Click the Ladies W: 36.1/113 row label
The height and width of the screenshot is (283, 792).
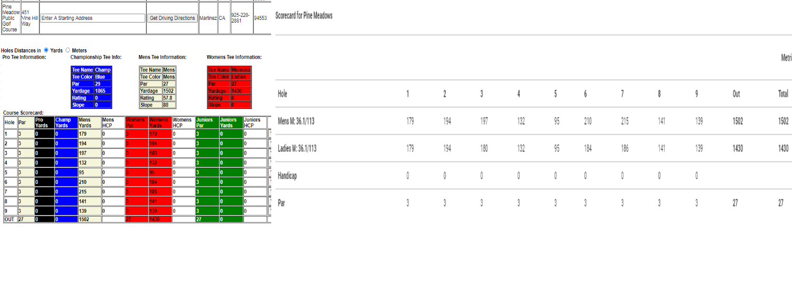pos(297,148)
